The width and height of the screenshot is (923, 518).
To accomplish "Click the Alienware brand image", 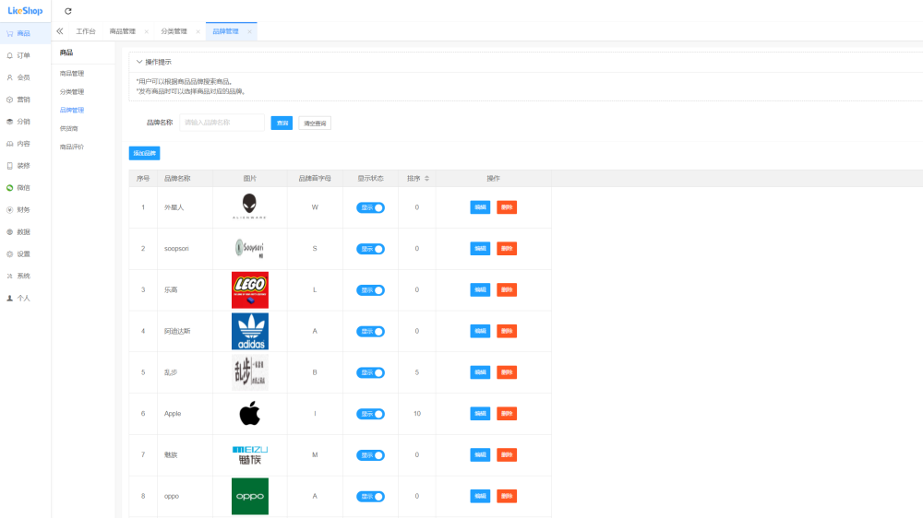I will click(249, 207).
